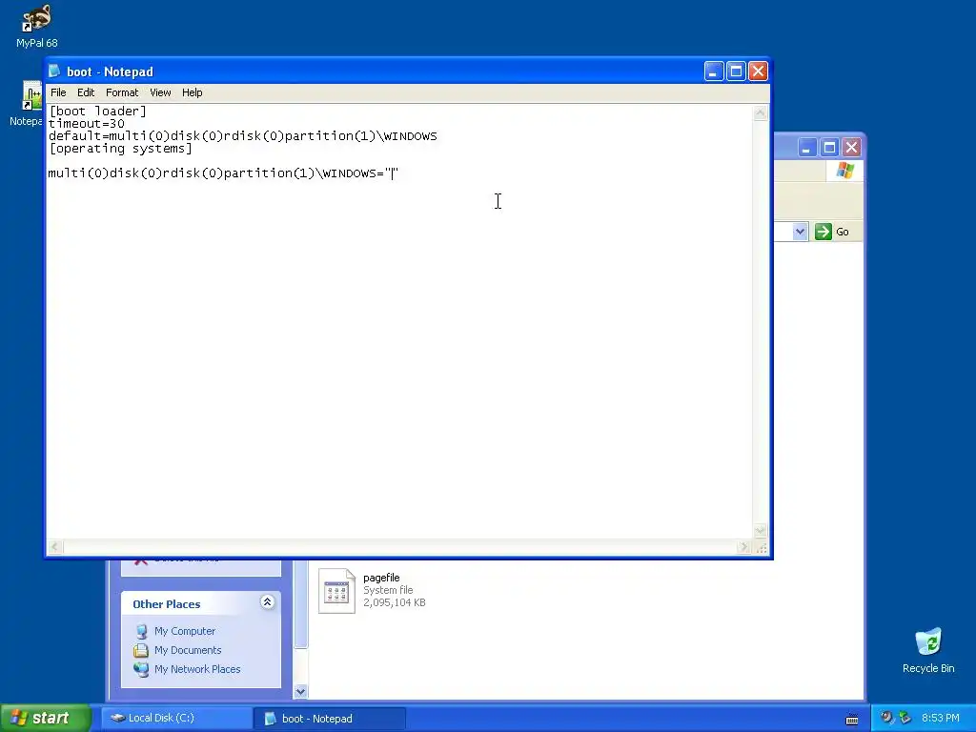
Task: Click Notepad vertical scrollbar down arrow
Action: click(760, 531)
